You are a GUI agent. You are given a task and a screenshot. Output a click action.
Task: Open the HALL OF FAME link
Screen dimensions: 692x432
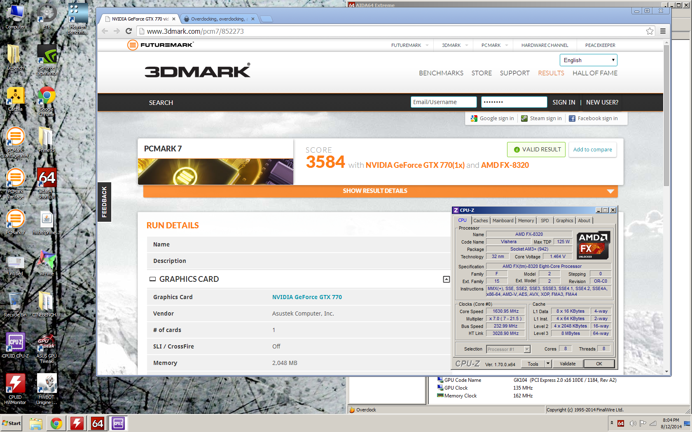point(595,73)
